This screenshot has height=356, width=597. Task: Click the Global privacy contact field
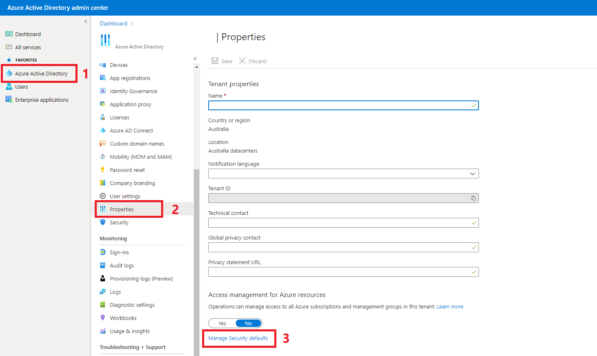tap(344, 247)
